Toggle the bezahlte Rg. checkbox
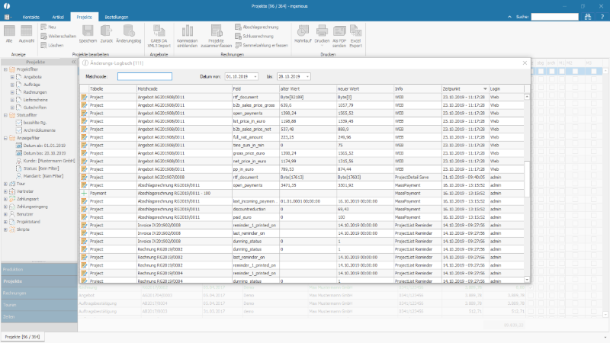 (18, 123)
